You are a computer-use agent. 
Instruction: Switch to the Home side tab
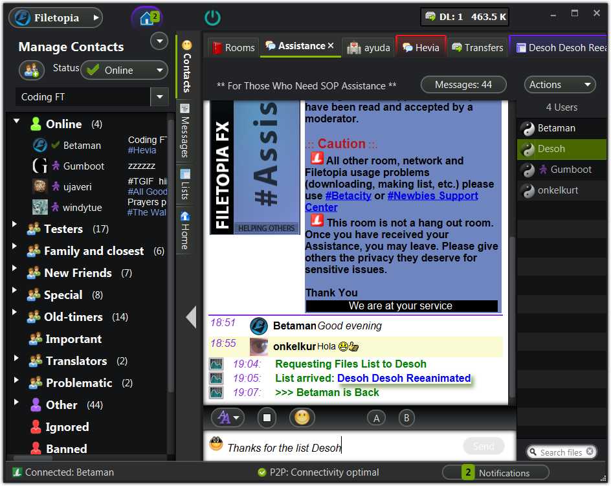[186, 230]
